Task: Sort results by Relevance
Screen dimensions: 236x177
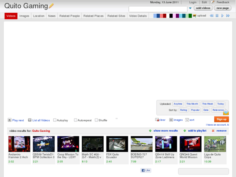Action: pos(218,110)
